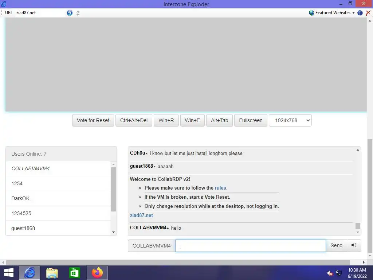Select user 1234 in users list
This screenshot has height=280, width=373.
coord(58,184)
